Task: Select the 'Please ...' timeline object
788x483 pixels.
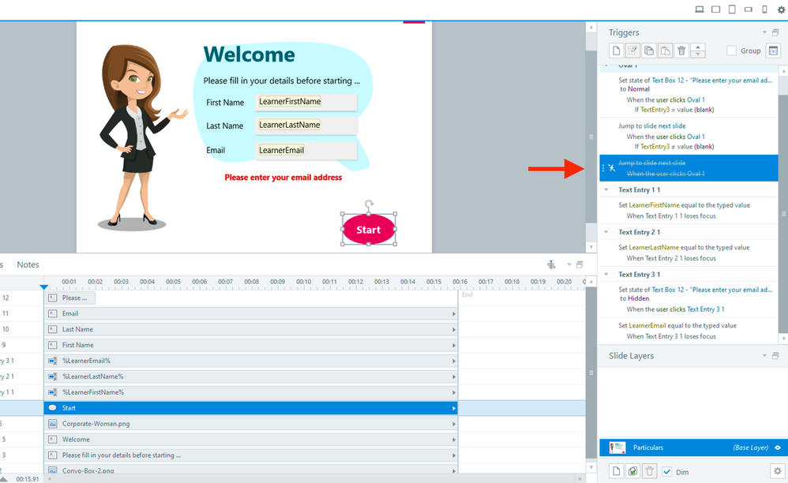Action: pyautogui.click(x=69, y=298)
